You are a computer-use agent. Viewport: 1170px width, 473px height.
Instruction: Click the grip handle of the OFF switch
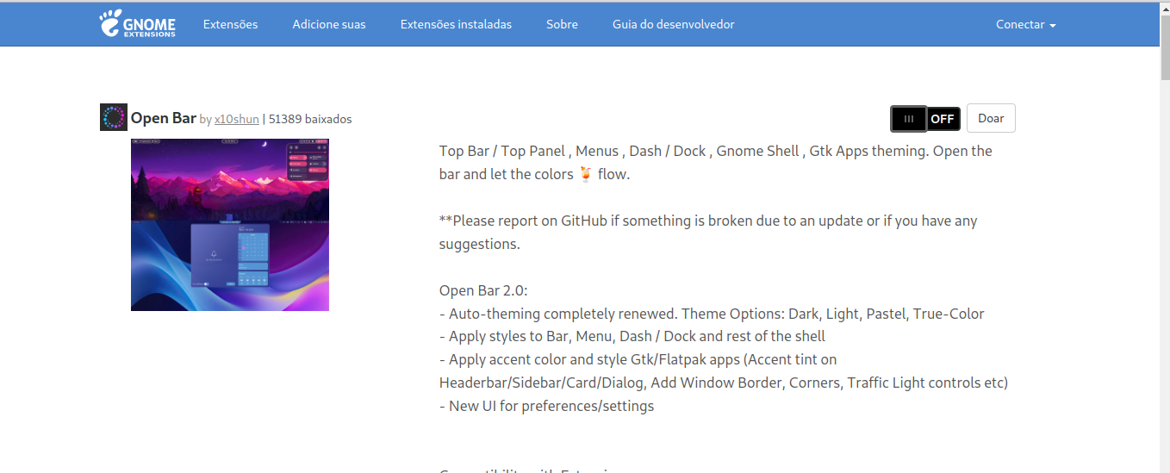tap(909, 119)
